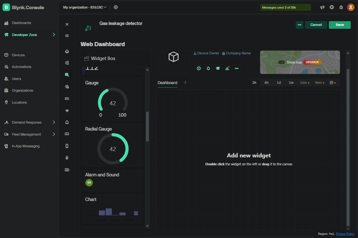Open the template Home section icon
This screenshot has height=238, width=358.
(67, 51)
